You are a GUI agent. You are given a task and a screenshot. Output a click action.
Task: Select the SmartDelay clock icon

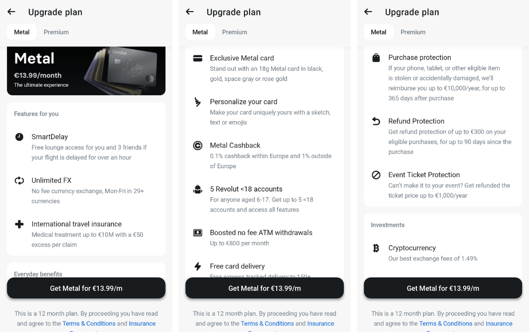click(x=19, y=136)
